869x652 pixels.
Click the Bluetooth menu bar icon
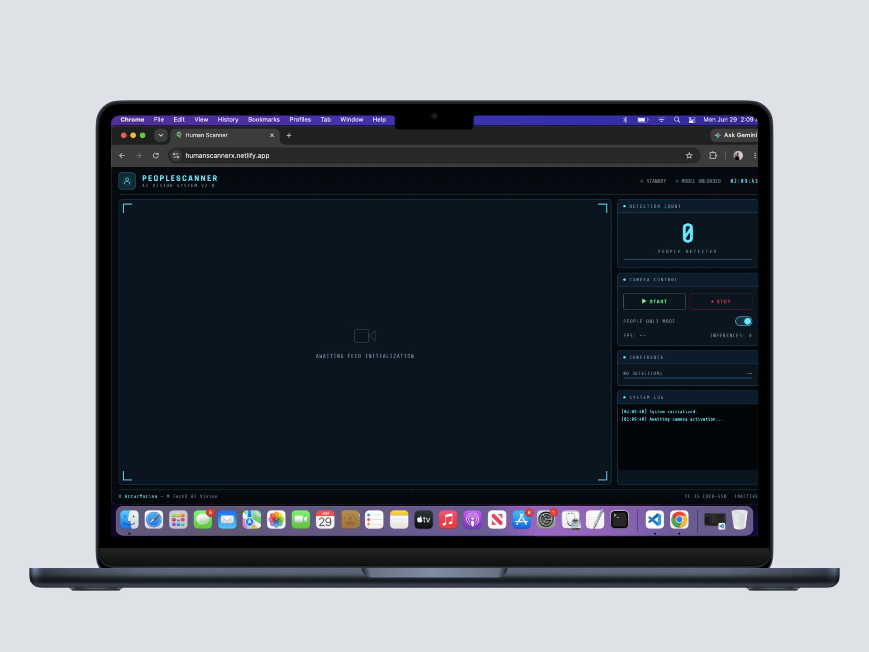(625, 120)
